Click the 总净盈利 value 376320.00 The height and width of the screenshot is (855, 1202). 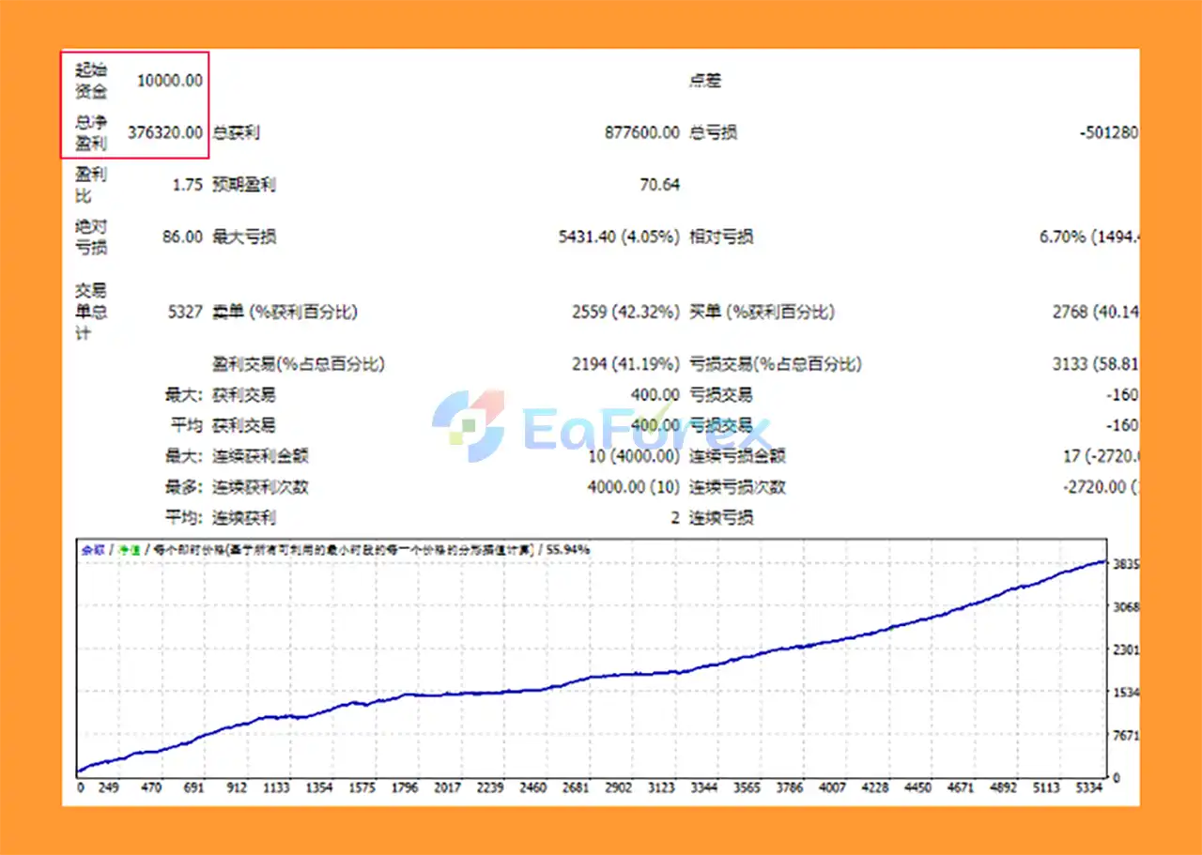165,132
